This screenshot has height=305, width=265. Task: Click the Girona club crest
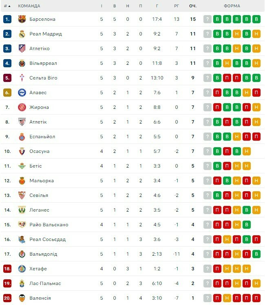point(22,107)
